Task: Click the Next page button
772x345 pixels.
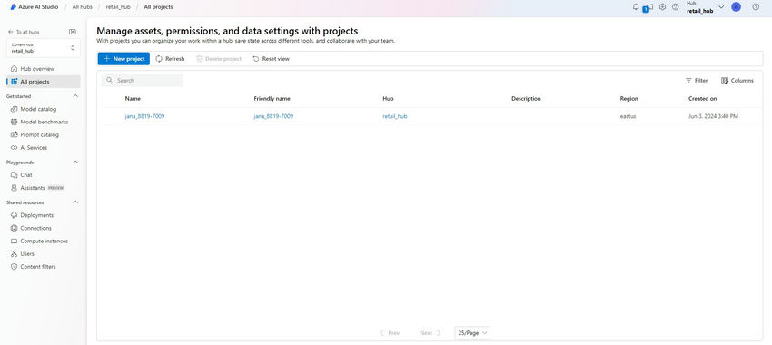Action: (x=431, y=333)
